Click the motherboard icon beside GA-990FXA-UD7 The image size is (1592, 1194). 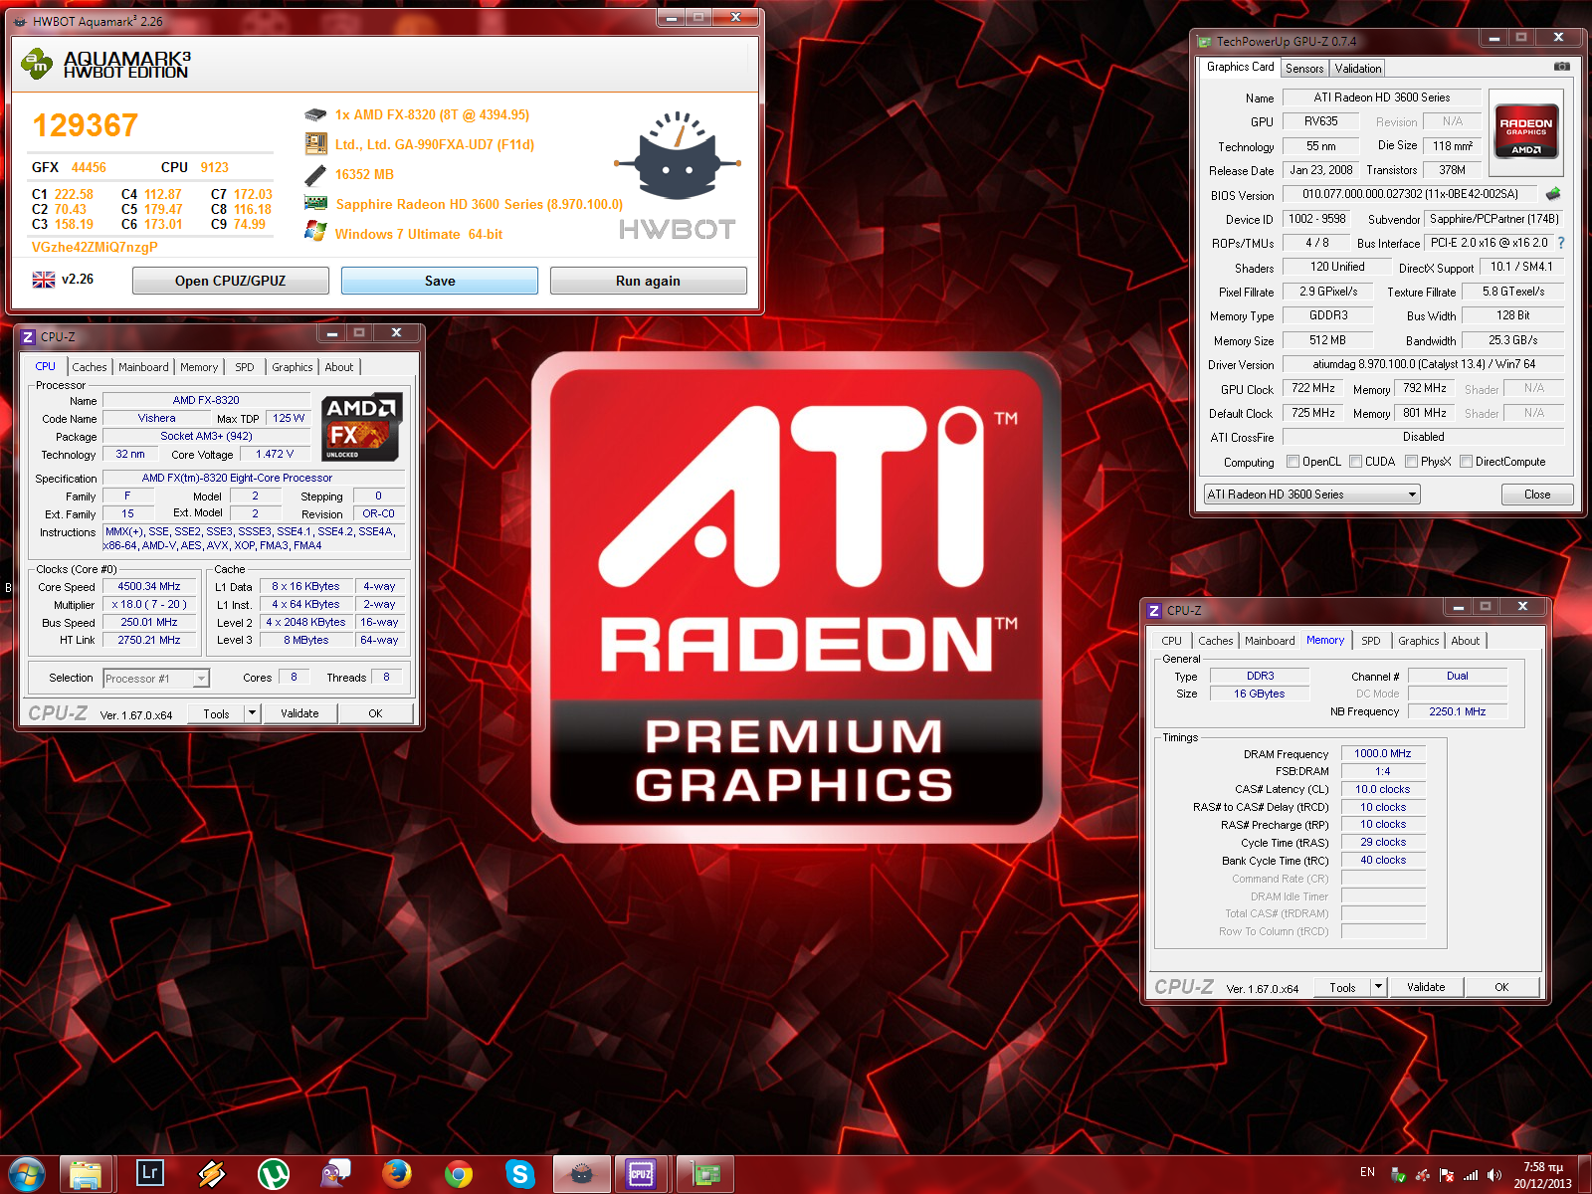pyautogui.click(x=315, y=144)
